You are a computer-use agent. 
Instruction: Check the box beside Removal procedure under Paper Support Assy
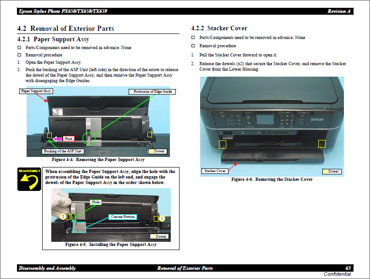tap(19, 55)
